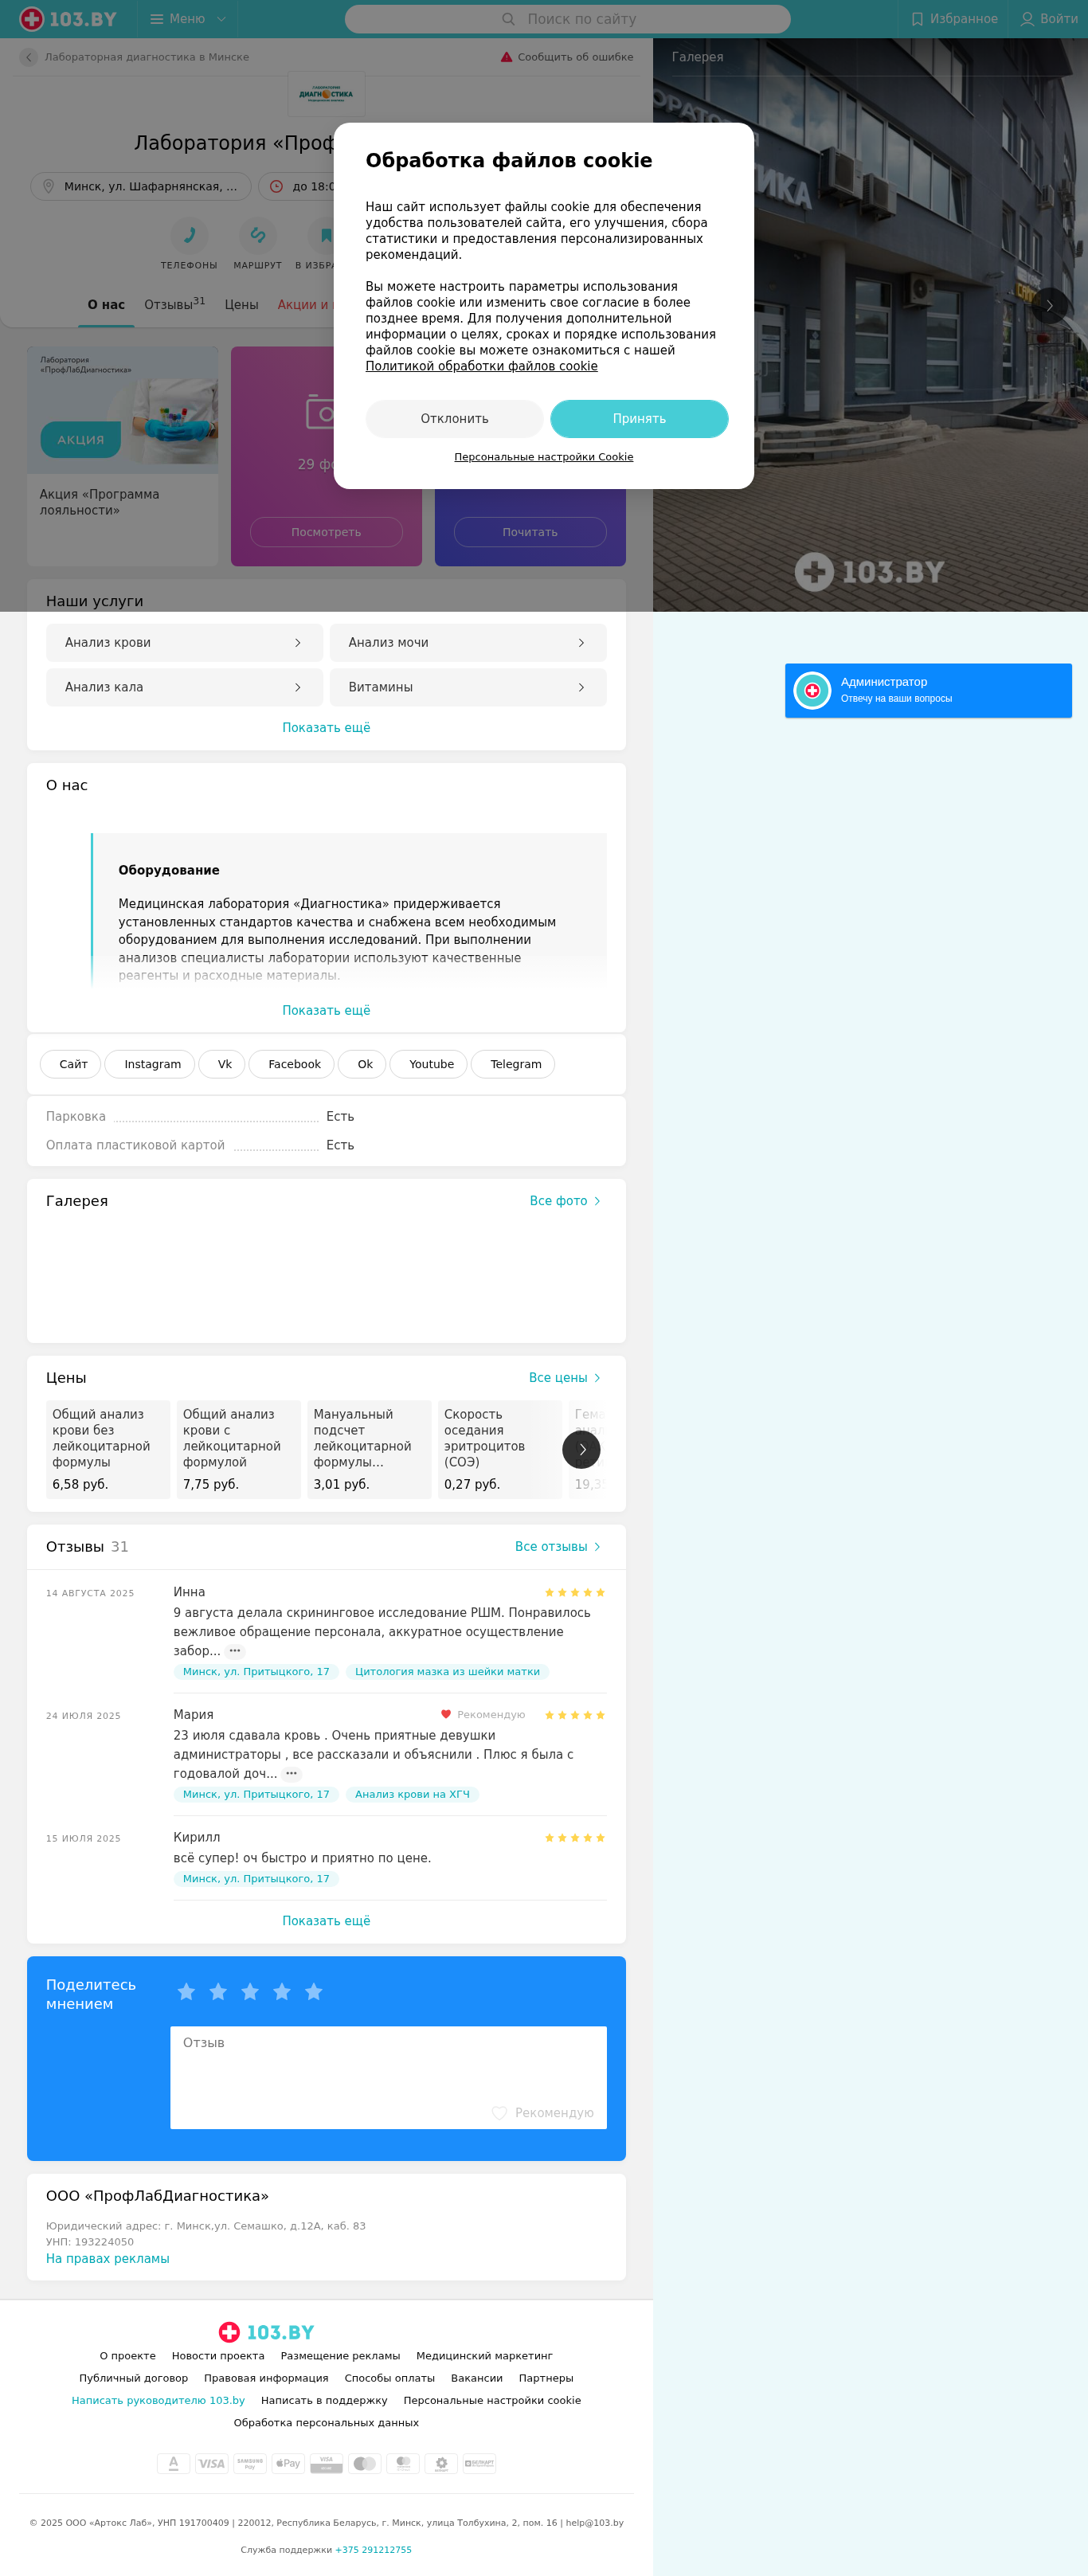
Task: Rate one star in Поделитесь мнением
Action: pyautogui.click(x=186, y=1992)
